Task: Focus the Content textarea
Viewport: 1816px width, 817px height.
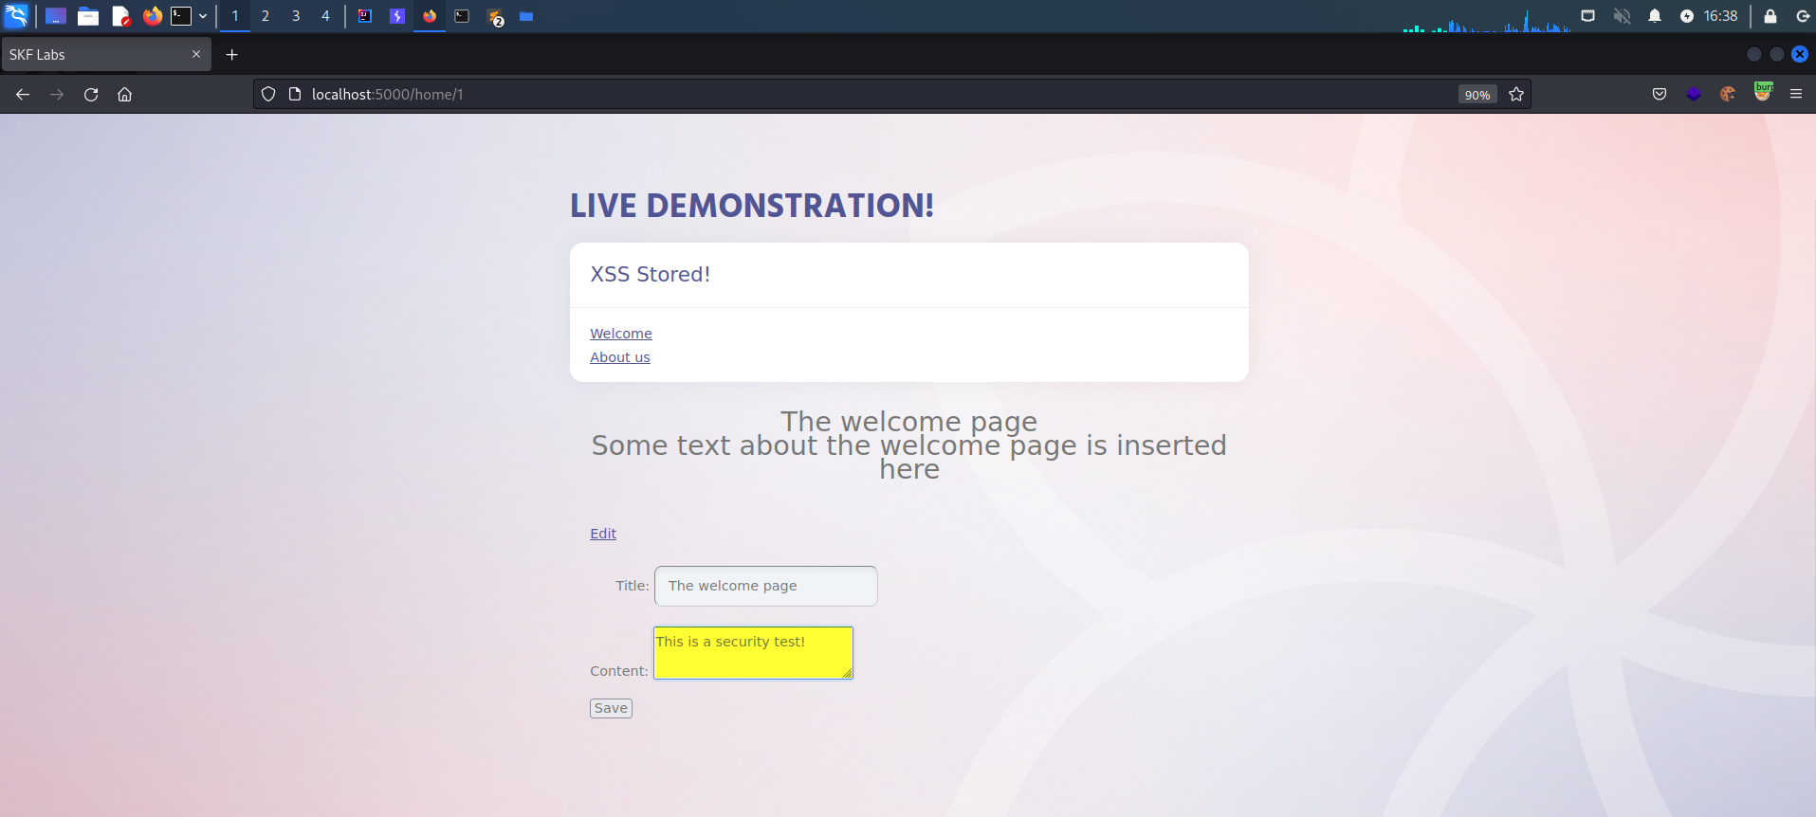Action: tap(754, 653)
